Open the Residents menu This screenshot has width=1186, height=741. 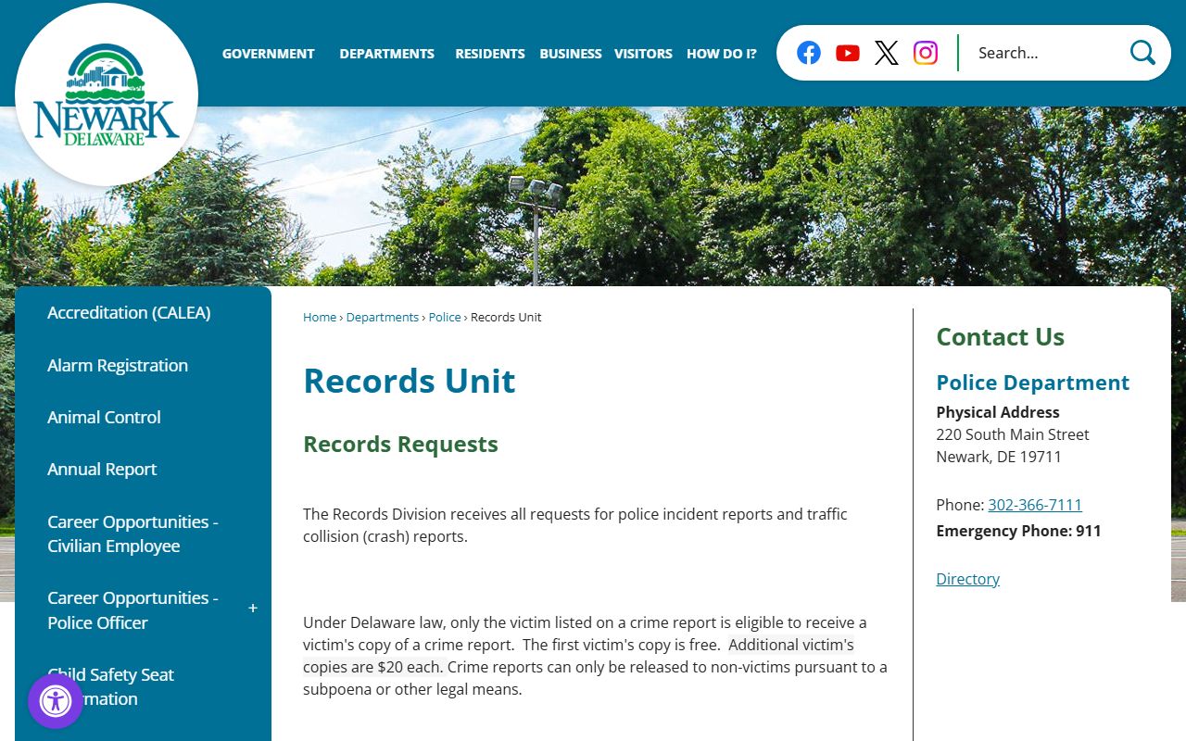[x=489, y=54]
